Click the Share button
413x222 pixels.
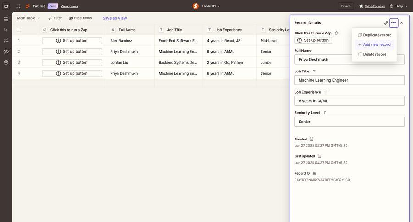point(346,6)
